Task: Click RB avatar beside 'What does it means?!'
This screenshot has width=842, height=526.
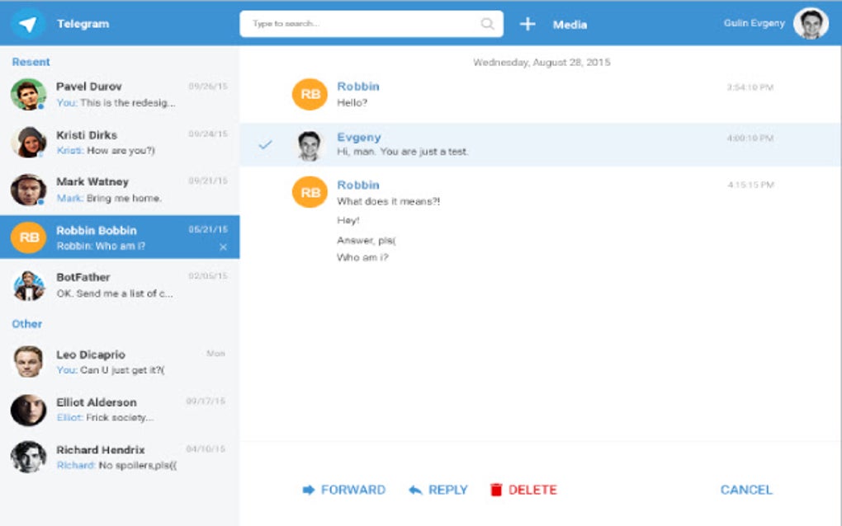Action: (310, 192)
